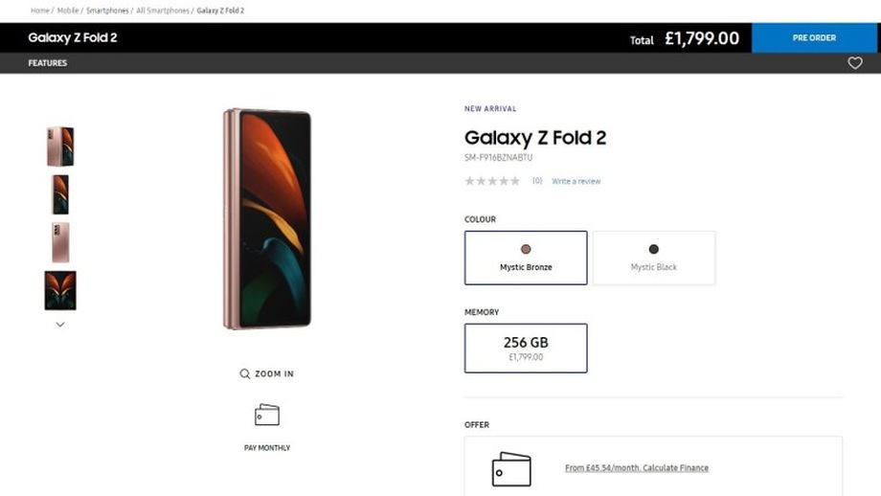Click the Mystic Black colour dot

tap(654, 249)
